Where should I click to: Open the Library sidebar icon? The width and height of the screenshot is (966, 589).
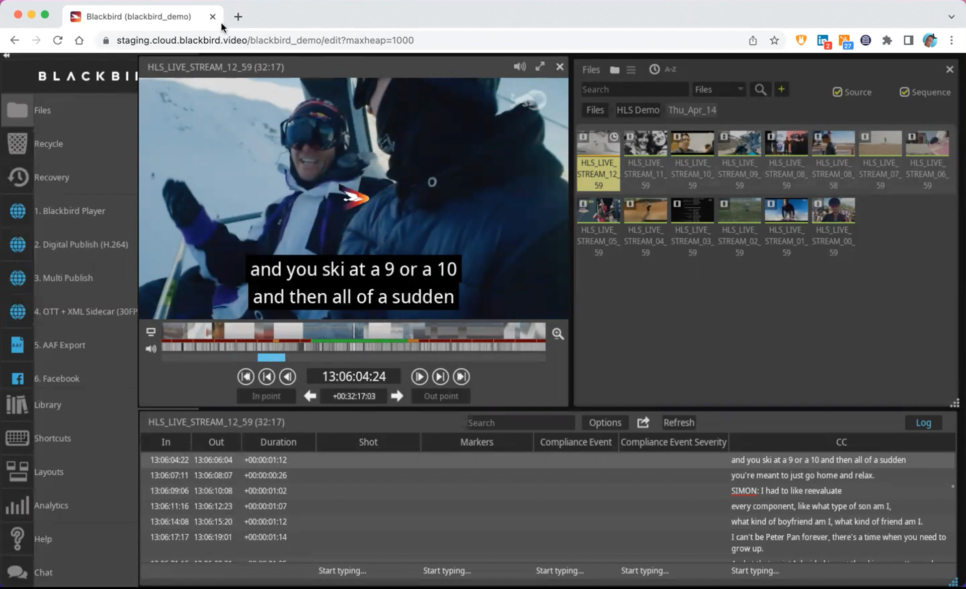click(18, 404)
